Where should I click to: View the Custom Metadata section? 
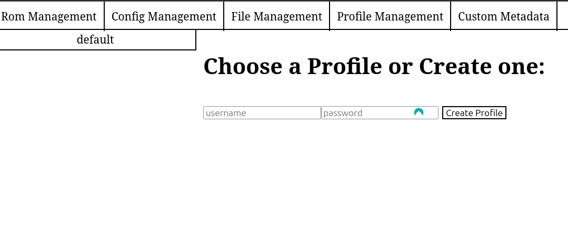coord(504,16)
